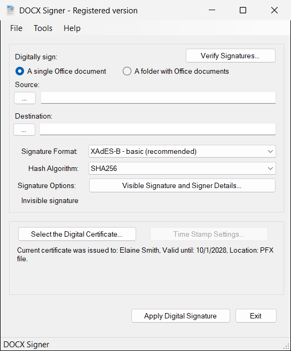Screen dimensions: 291x351
Task: Click the Verify Signatures button
Action: (230, 56)
